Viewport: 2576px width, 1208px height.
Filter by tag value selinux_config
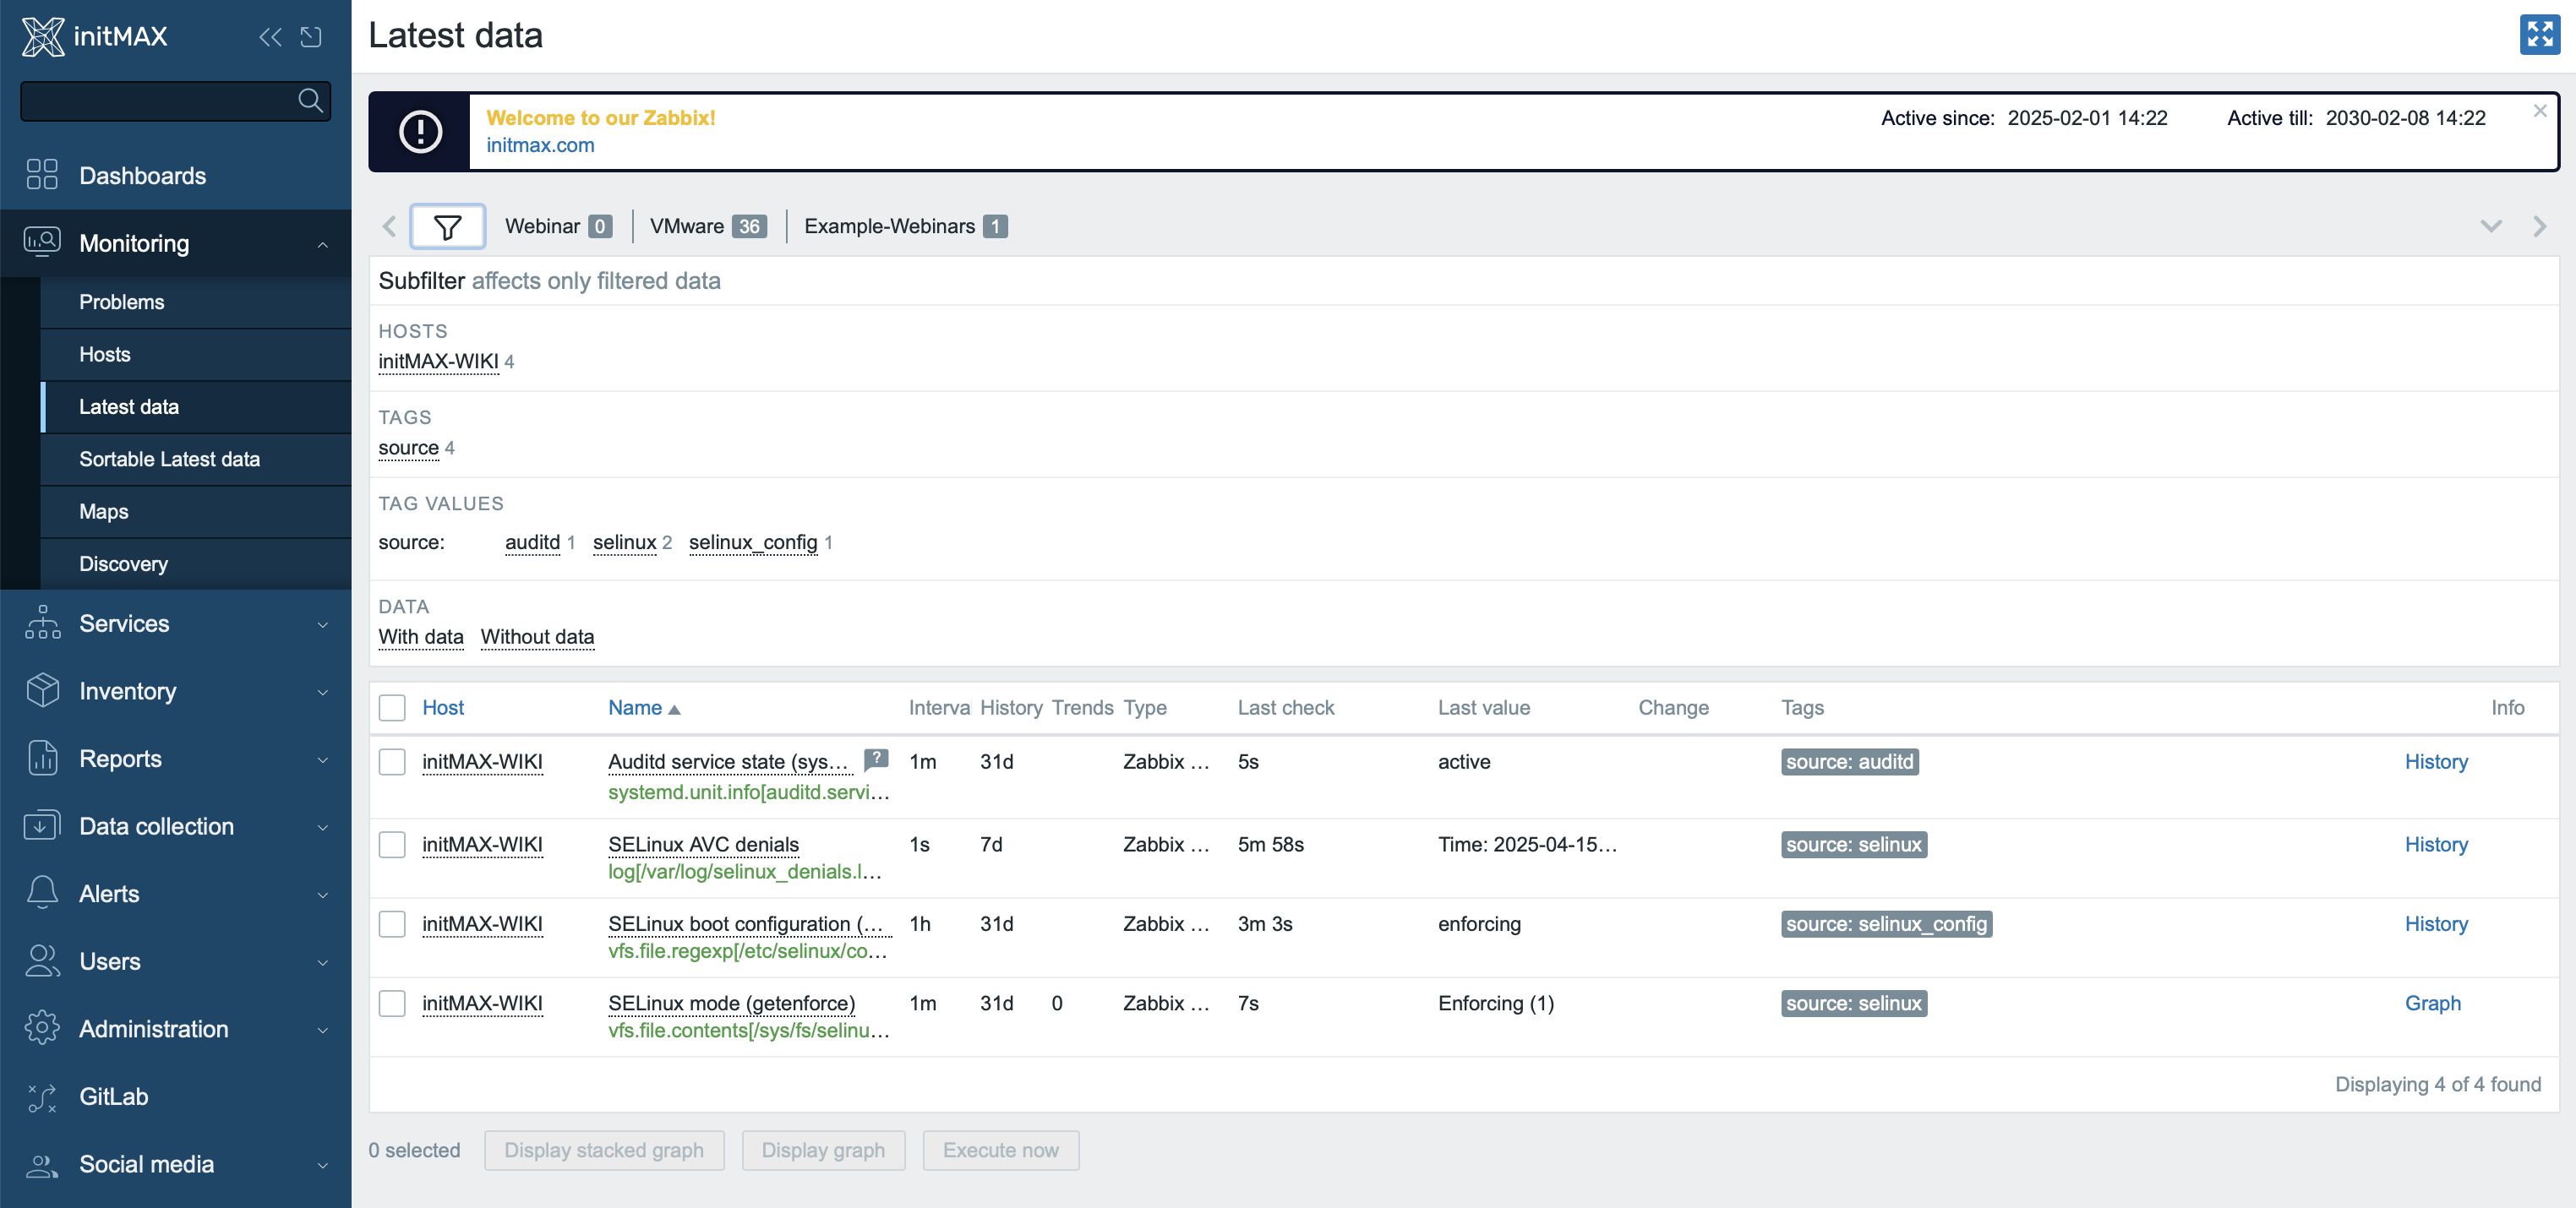(753, 541)
